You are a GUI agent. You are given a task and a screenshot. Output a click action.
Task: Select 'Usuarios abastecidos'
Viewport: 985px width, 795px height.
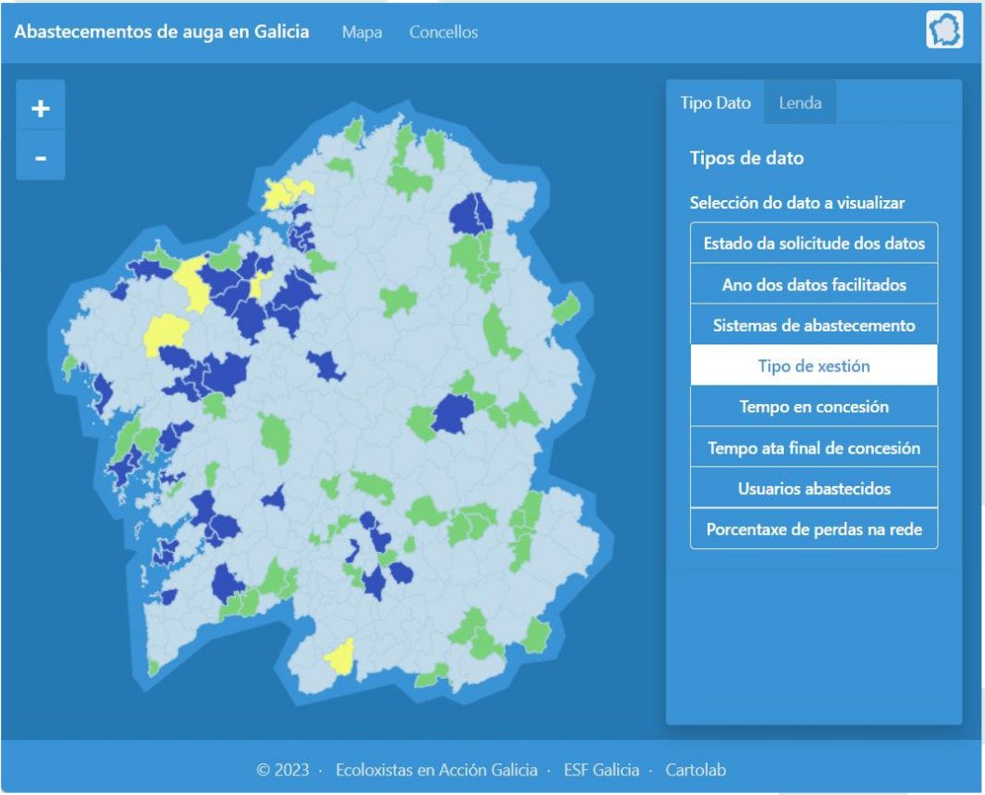[x=813, y=488]
